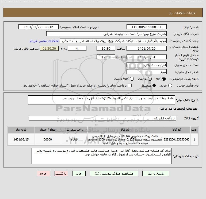Image resolution: width=206 pixels, height=199 pixels.
Task: Click the buyer organization name field
Action: click(106, 34)
